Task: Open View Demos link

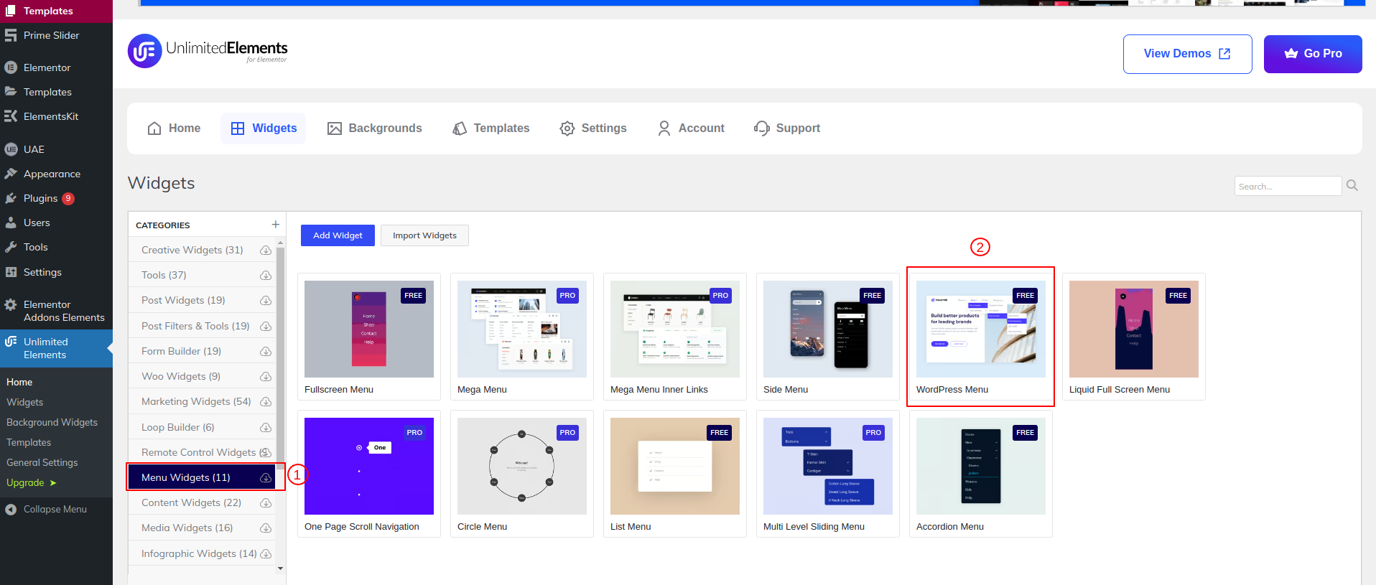Action: pyautogui.click(x=1187, y=54)
